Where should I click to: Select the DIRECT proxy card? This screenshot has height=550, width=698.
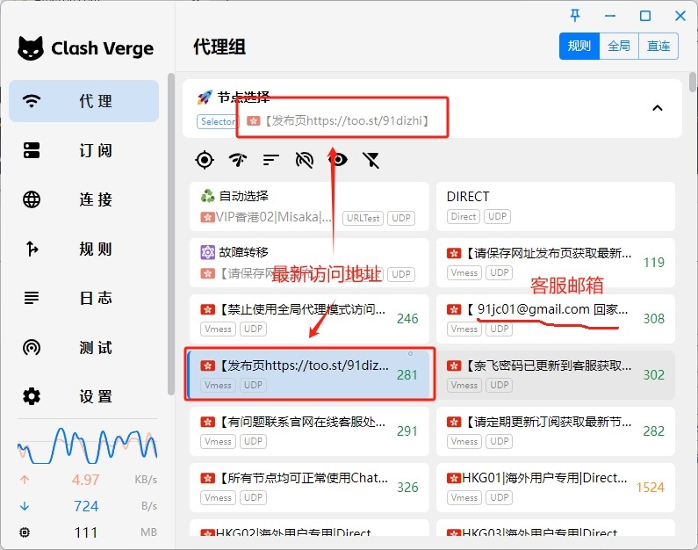pos(556,206)
